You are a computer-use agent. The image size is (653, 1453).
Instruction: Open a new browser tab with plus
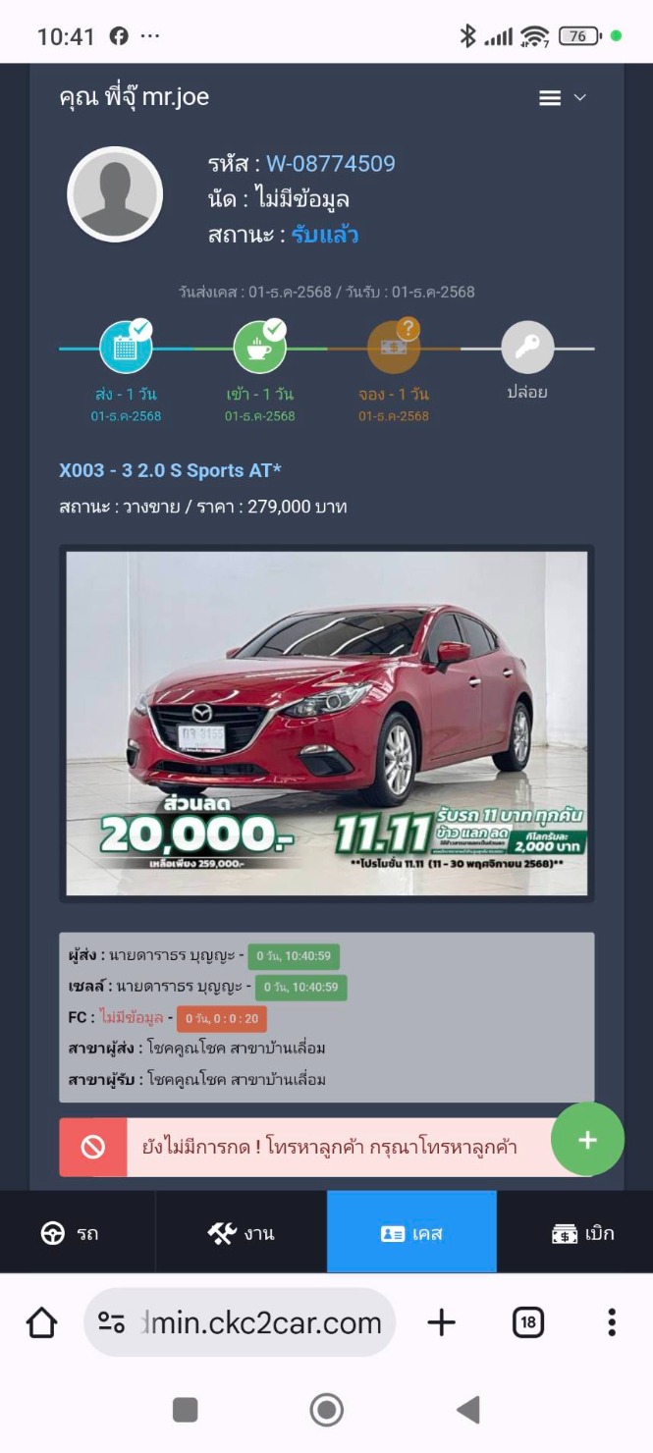click(442, 1322)
